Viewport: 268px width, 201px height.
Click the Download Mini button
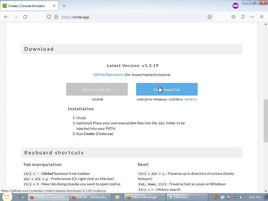97,90
